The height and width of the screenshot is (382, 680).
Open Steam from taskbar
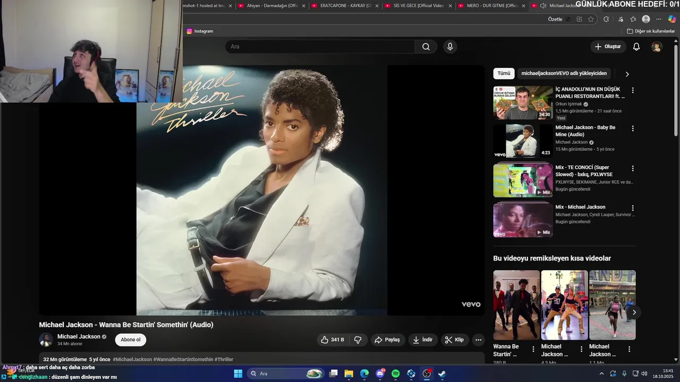pos(441,374)
